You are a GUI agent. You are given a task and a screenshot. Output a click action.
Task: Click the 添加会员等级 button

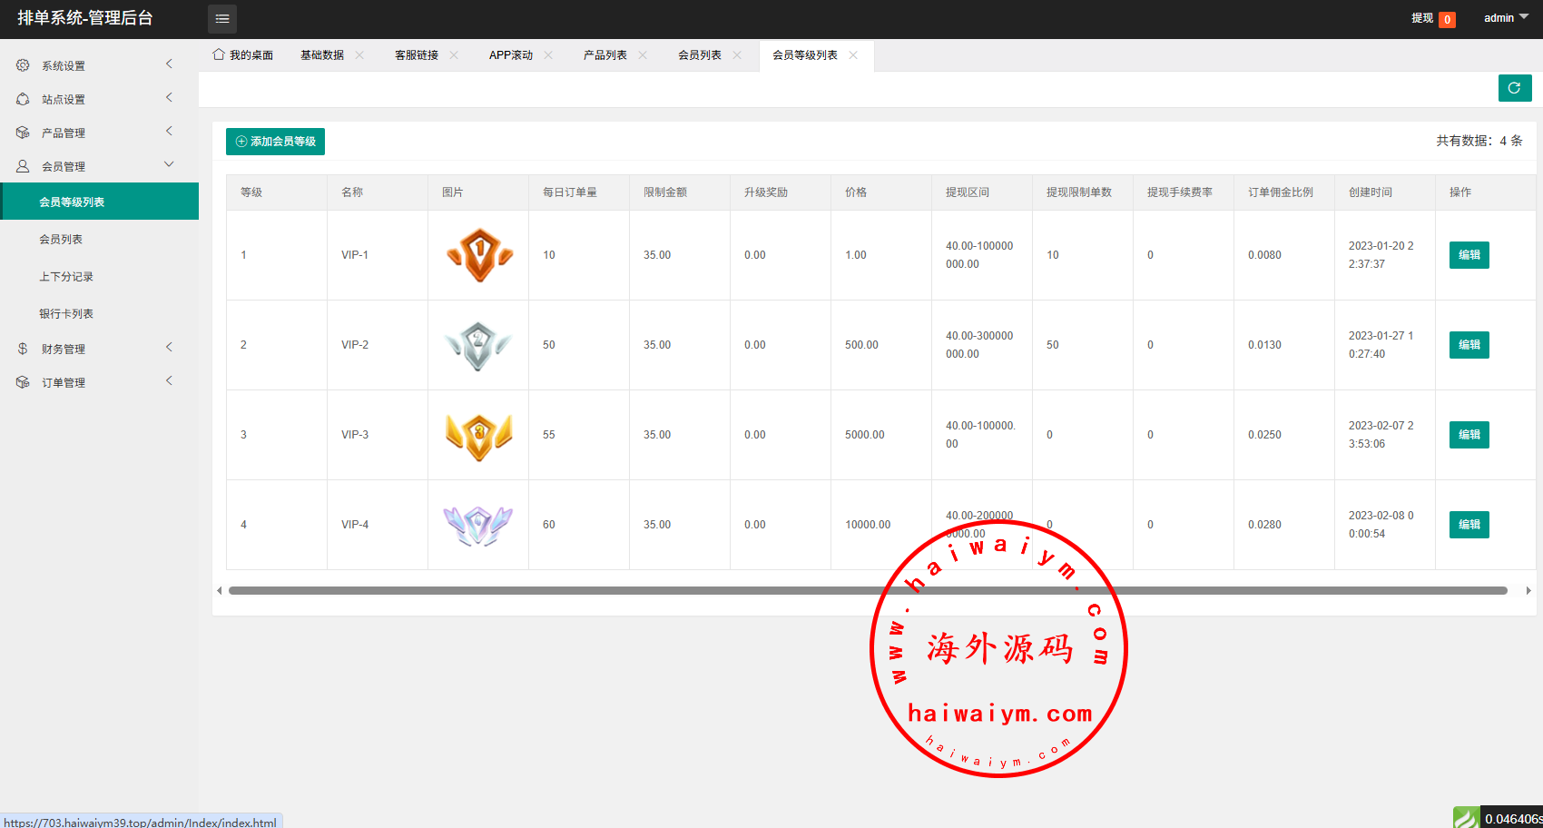click(x=275, y=142)
